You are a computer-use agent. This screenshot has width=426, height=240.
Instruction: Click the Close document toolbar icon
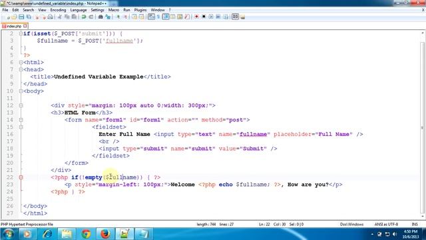[x=37, y=17]
